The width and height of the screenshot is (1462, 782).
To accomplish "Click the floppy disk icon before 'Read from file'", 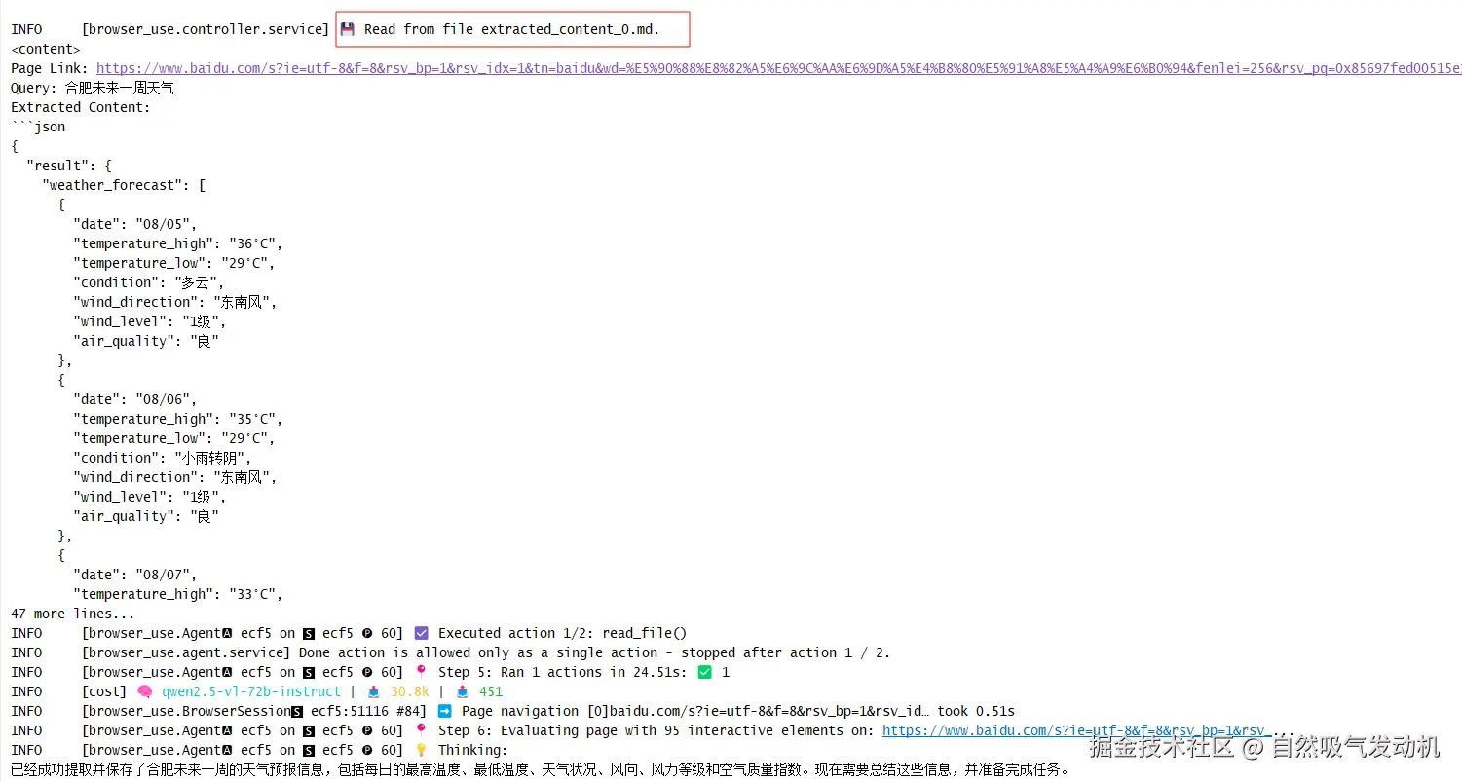I will click(x=347, y=29).
